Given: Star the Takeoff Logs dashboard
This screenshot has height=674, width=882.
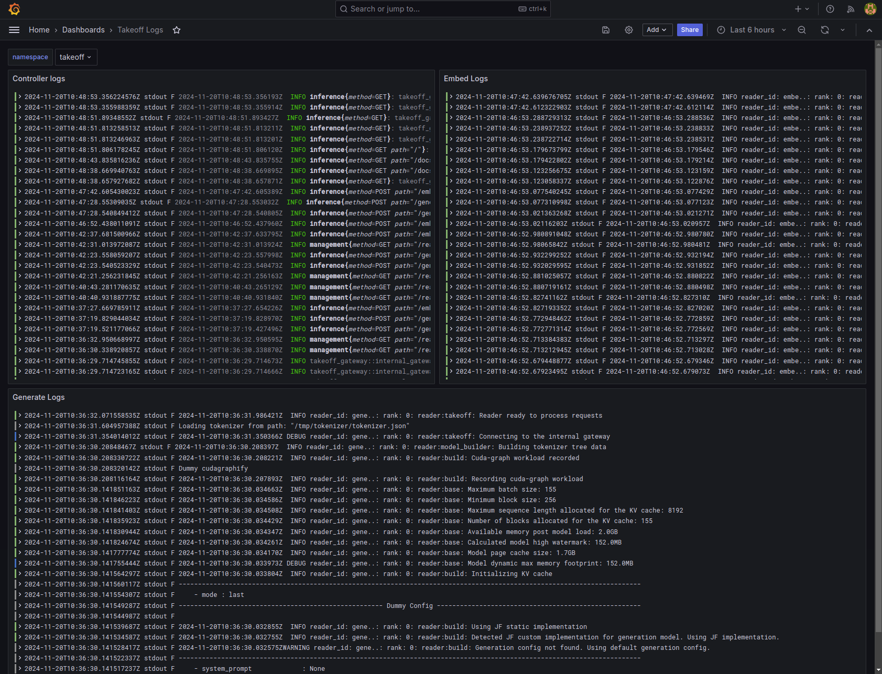Looking at the screenshot, I should click(177, 30).
